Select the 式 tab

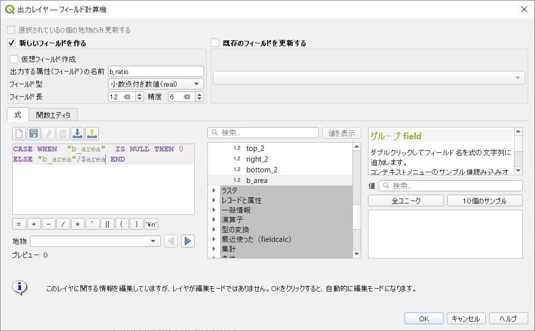coord(18,115)
